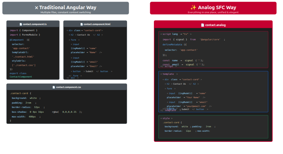Click the file icon next to contact.component.html

coord(81,24)
